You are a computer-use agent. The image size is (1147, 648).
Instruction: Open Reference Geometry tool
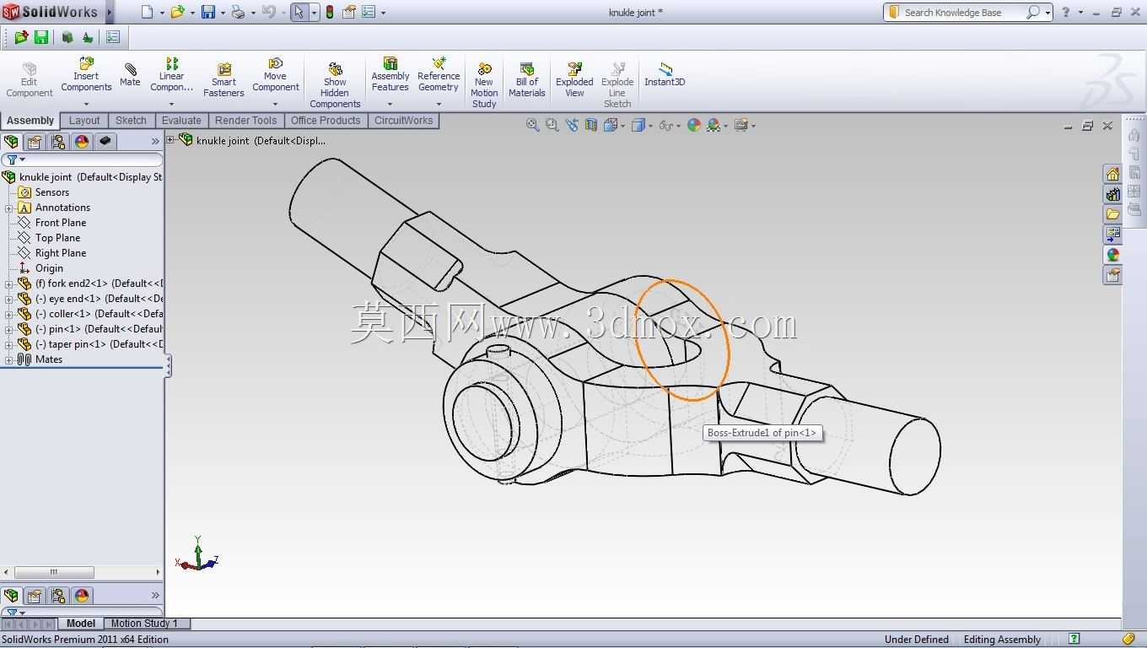pyautogui.click(x=439, y=75)
